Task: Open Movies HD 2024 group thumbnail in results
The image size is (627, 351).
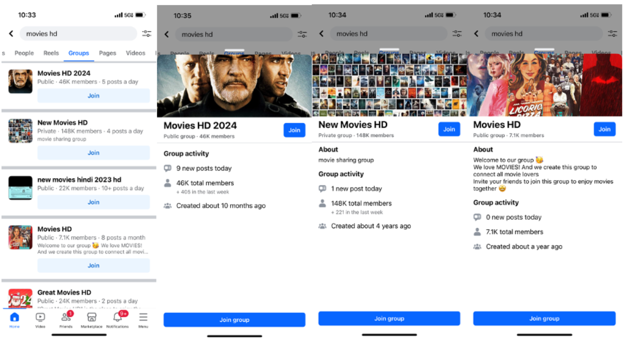Action: (20, 82)
